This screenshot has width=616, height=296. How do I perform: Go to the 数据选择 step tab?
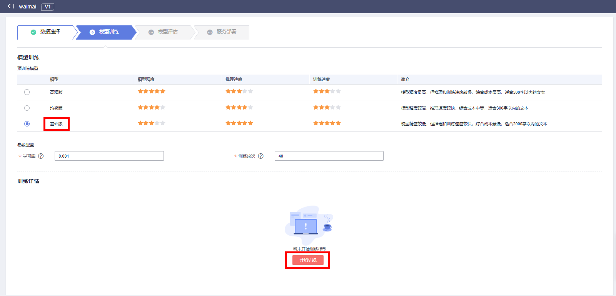46,32
